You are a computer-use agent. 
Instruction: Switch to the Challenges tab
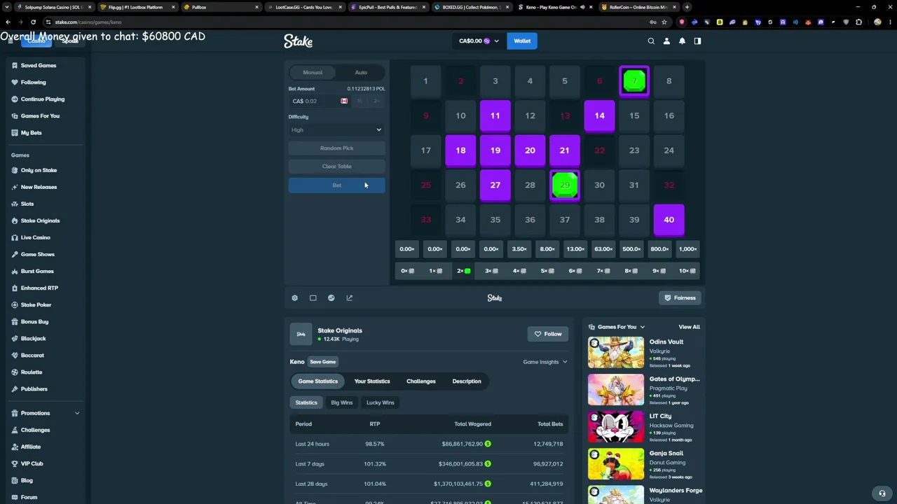[421, 381]
